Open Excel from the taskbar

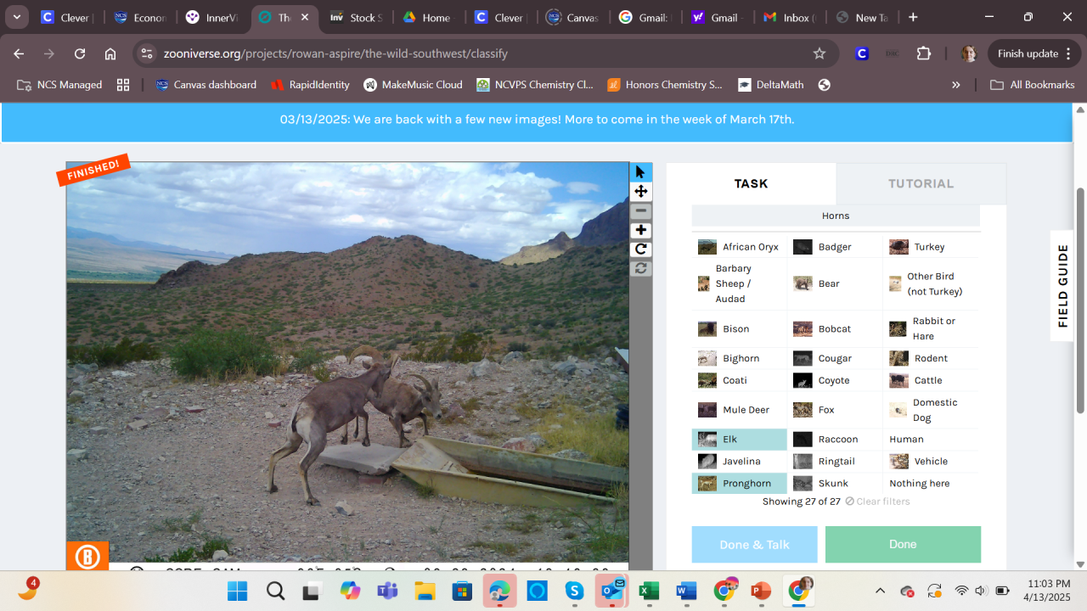tap(649, 591)
